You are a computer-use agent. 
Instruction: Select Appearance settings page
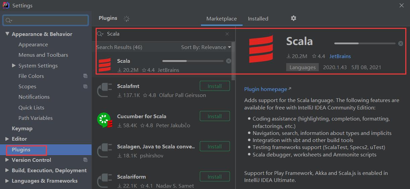pyautogui.click(x=33, y=44)
